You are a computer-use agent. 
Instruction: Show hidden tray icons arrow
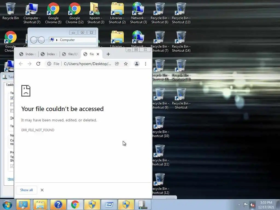click(239, 205)
